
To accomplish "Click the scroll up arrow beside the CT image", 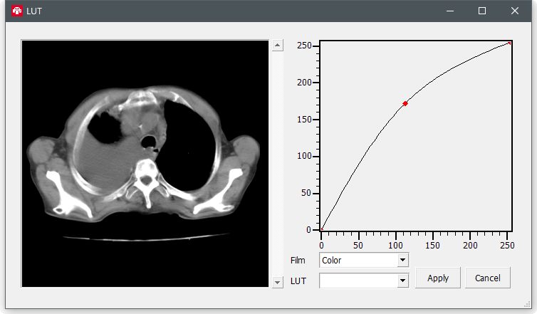I will coord(278,45).
